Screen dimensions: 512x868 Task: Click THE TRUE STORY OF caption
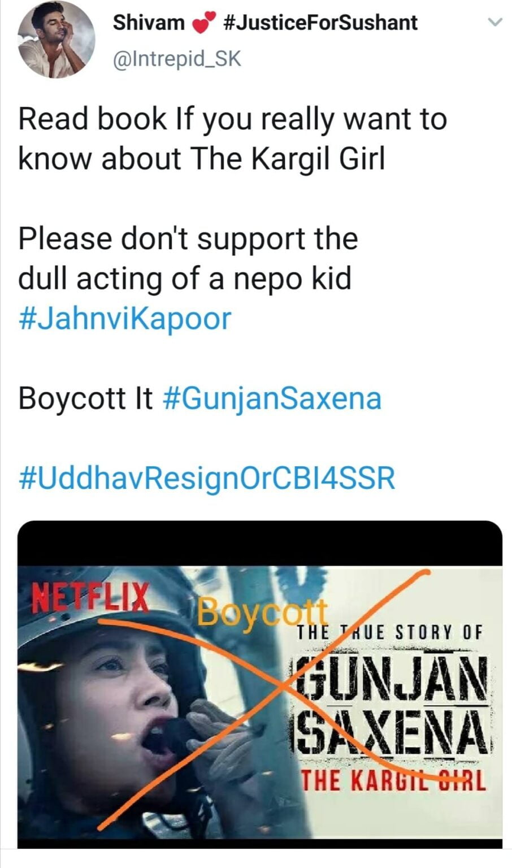click(x=390, y=632)
